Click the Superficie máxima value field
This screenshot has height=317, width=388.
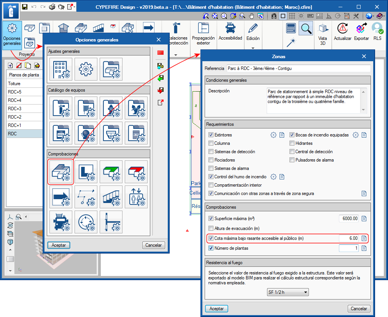click(x=349, y=219)
